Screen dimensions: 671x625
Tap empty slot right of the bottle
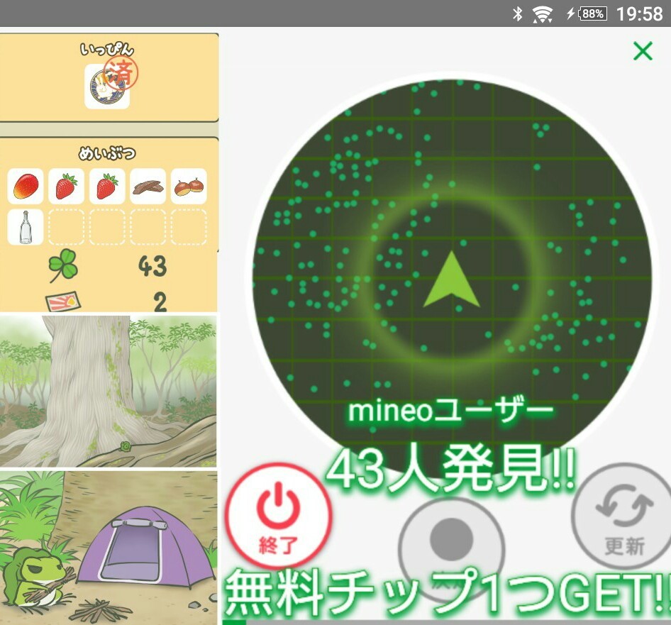click(66, 228)
